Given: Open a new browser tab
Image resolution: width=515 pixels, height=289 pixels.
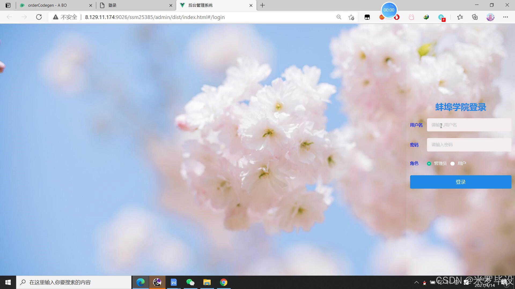Looking at the screenshot, I should pos(262,5).
